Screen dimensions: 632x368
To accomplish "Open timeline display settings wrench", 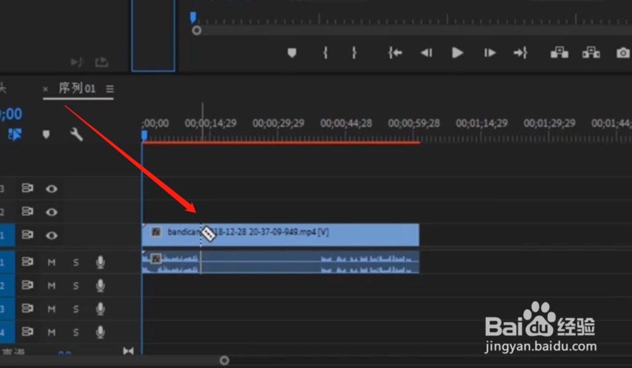I will tap(76, 134).
